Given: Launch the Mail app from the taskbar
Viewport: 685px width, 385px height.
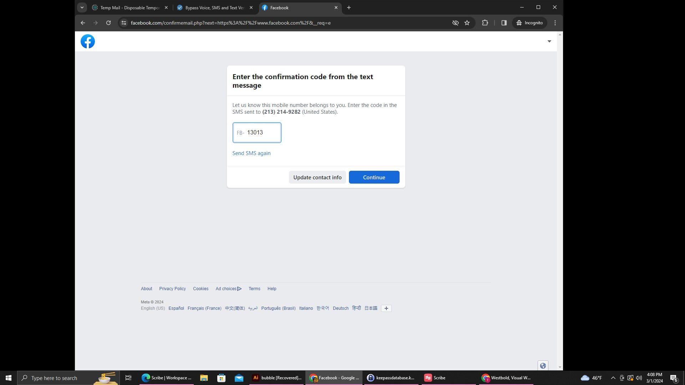Looking at the screenshot, I should (238, 378).
